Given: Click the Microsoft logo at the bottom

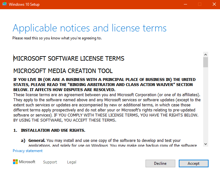Looking at the screenshot, I should 24,162.
